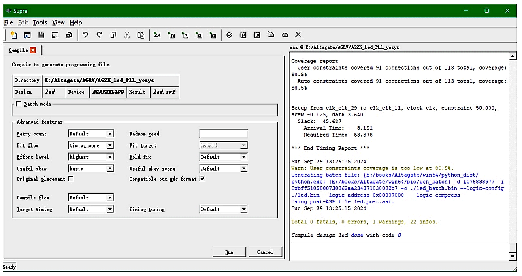
Task: Open the Edit menu
Action: click(x=23, y=22)
